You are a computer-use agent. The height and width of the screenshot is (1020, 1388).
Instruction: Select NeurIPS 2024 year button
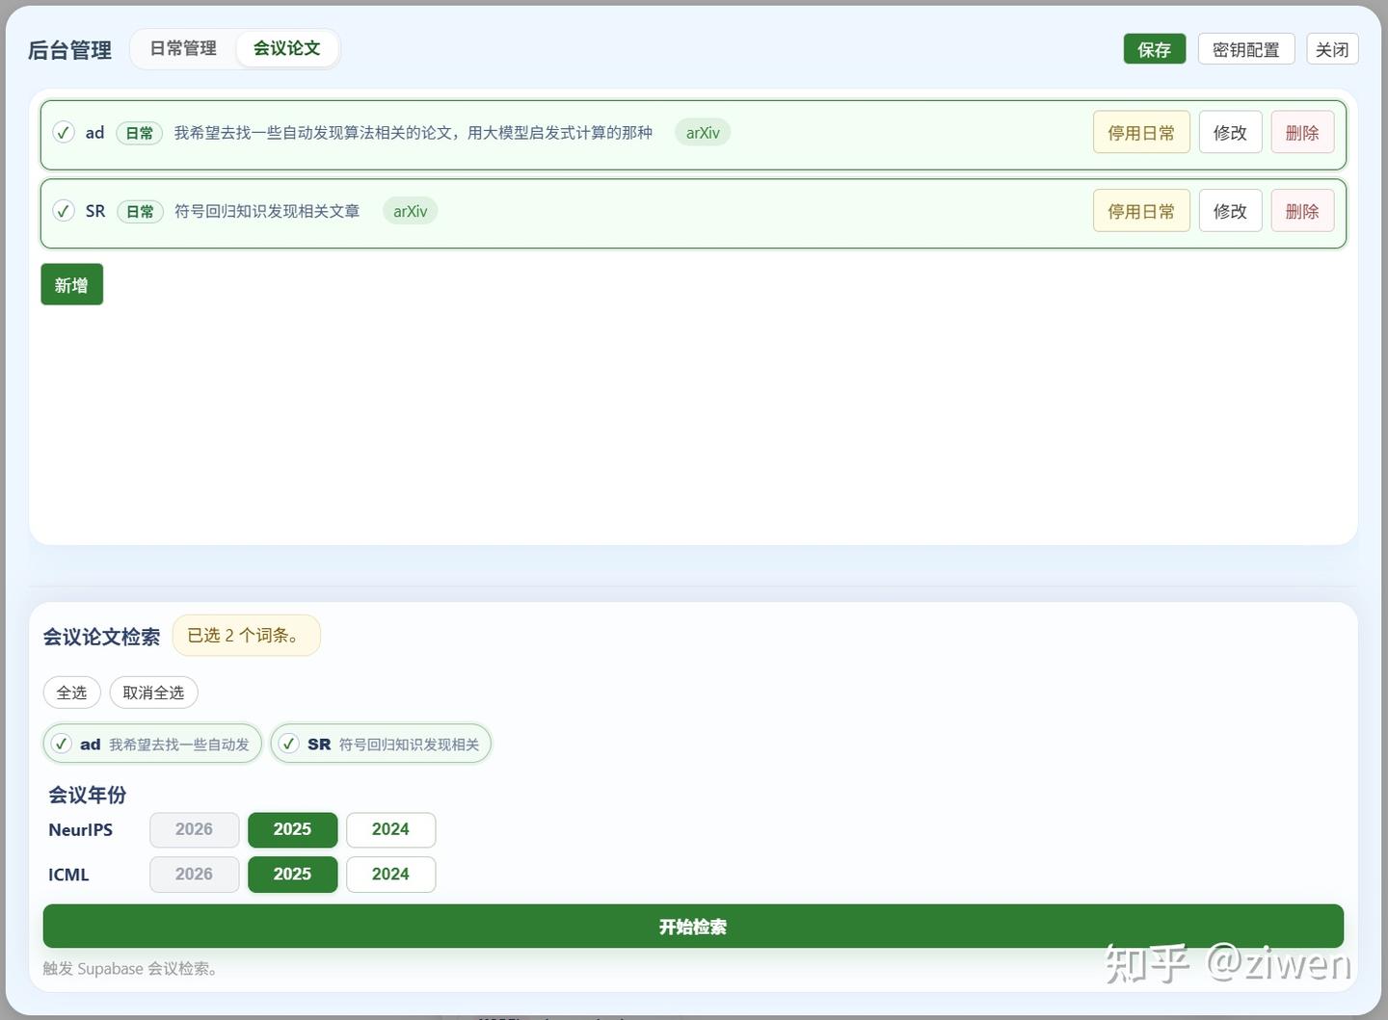tap(390, 829)
